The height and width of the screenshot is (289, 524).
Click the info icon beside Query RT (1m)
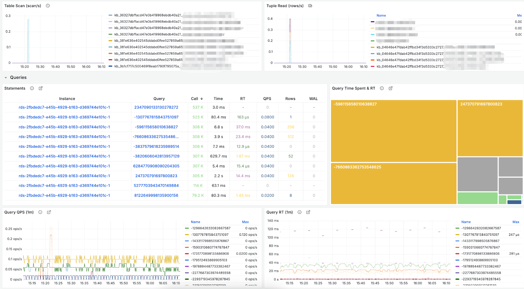[299, 212]
